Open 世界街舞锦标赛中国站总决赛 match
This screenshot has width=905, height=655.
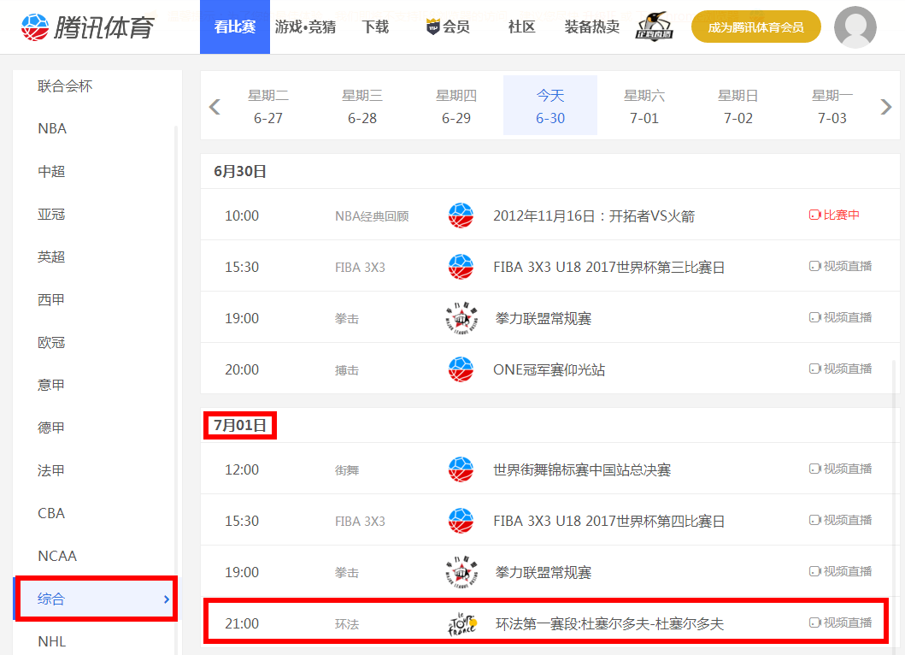[582, 469]
